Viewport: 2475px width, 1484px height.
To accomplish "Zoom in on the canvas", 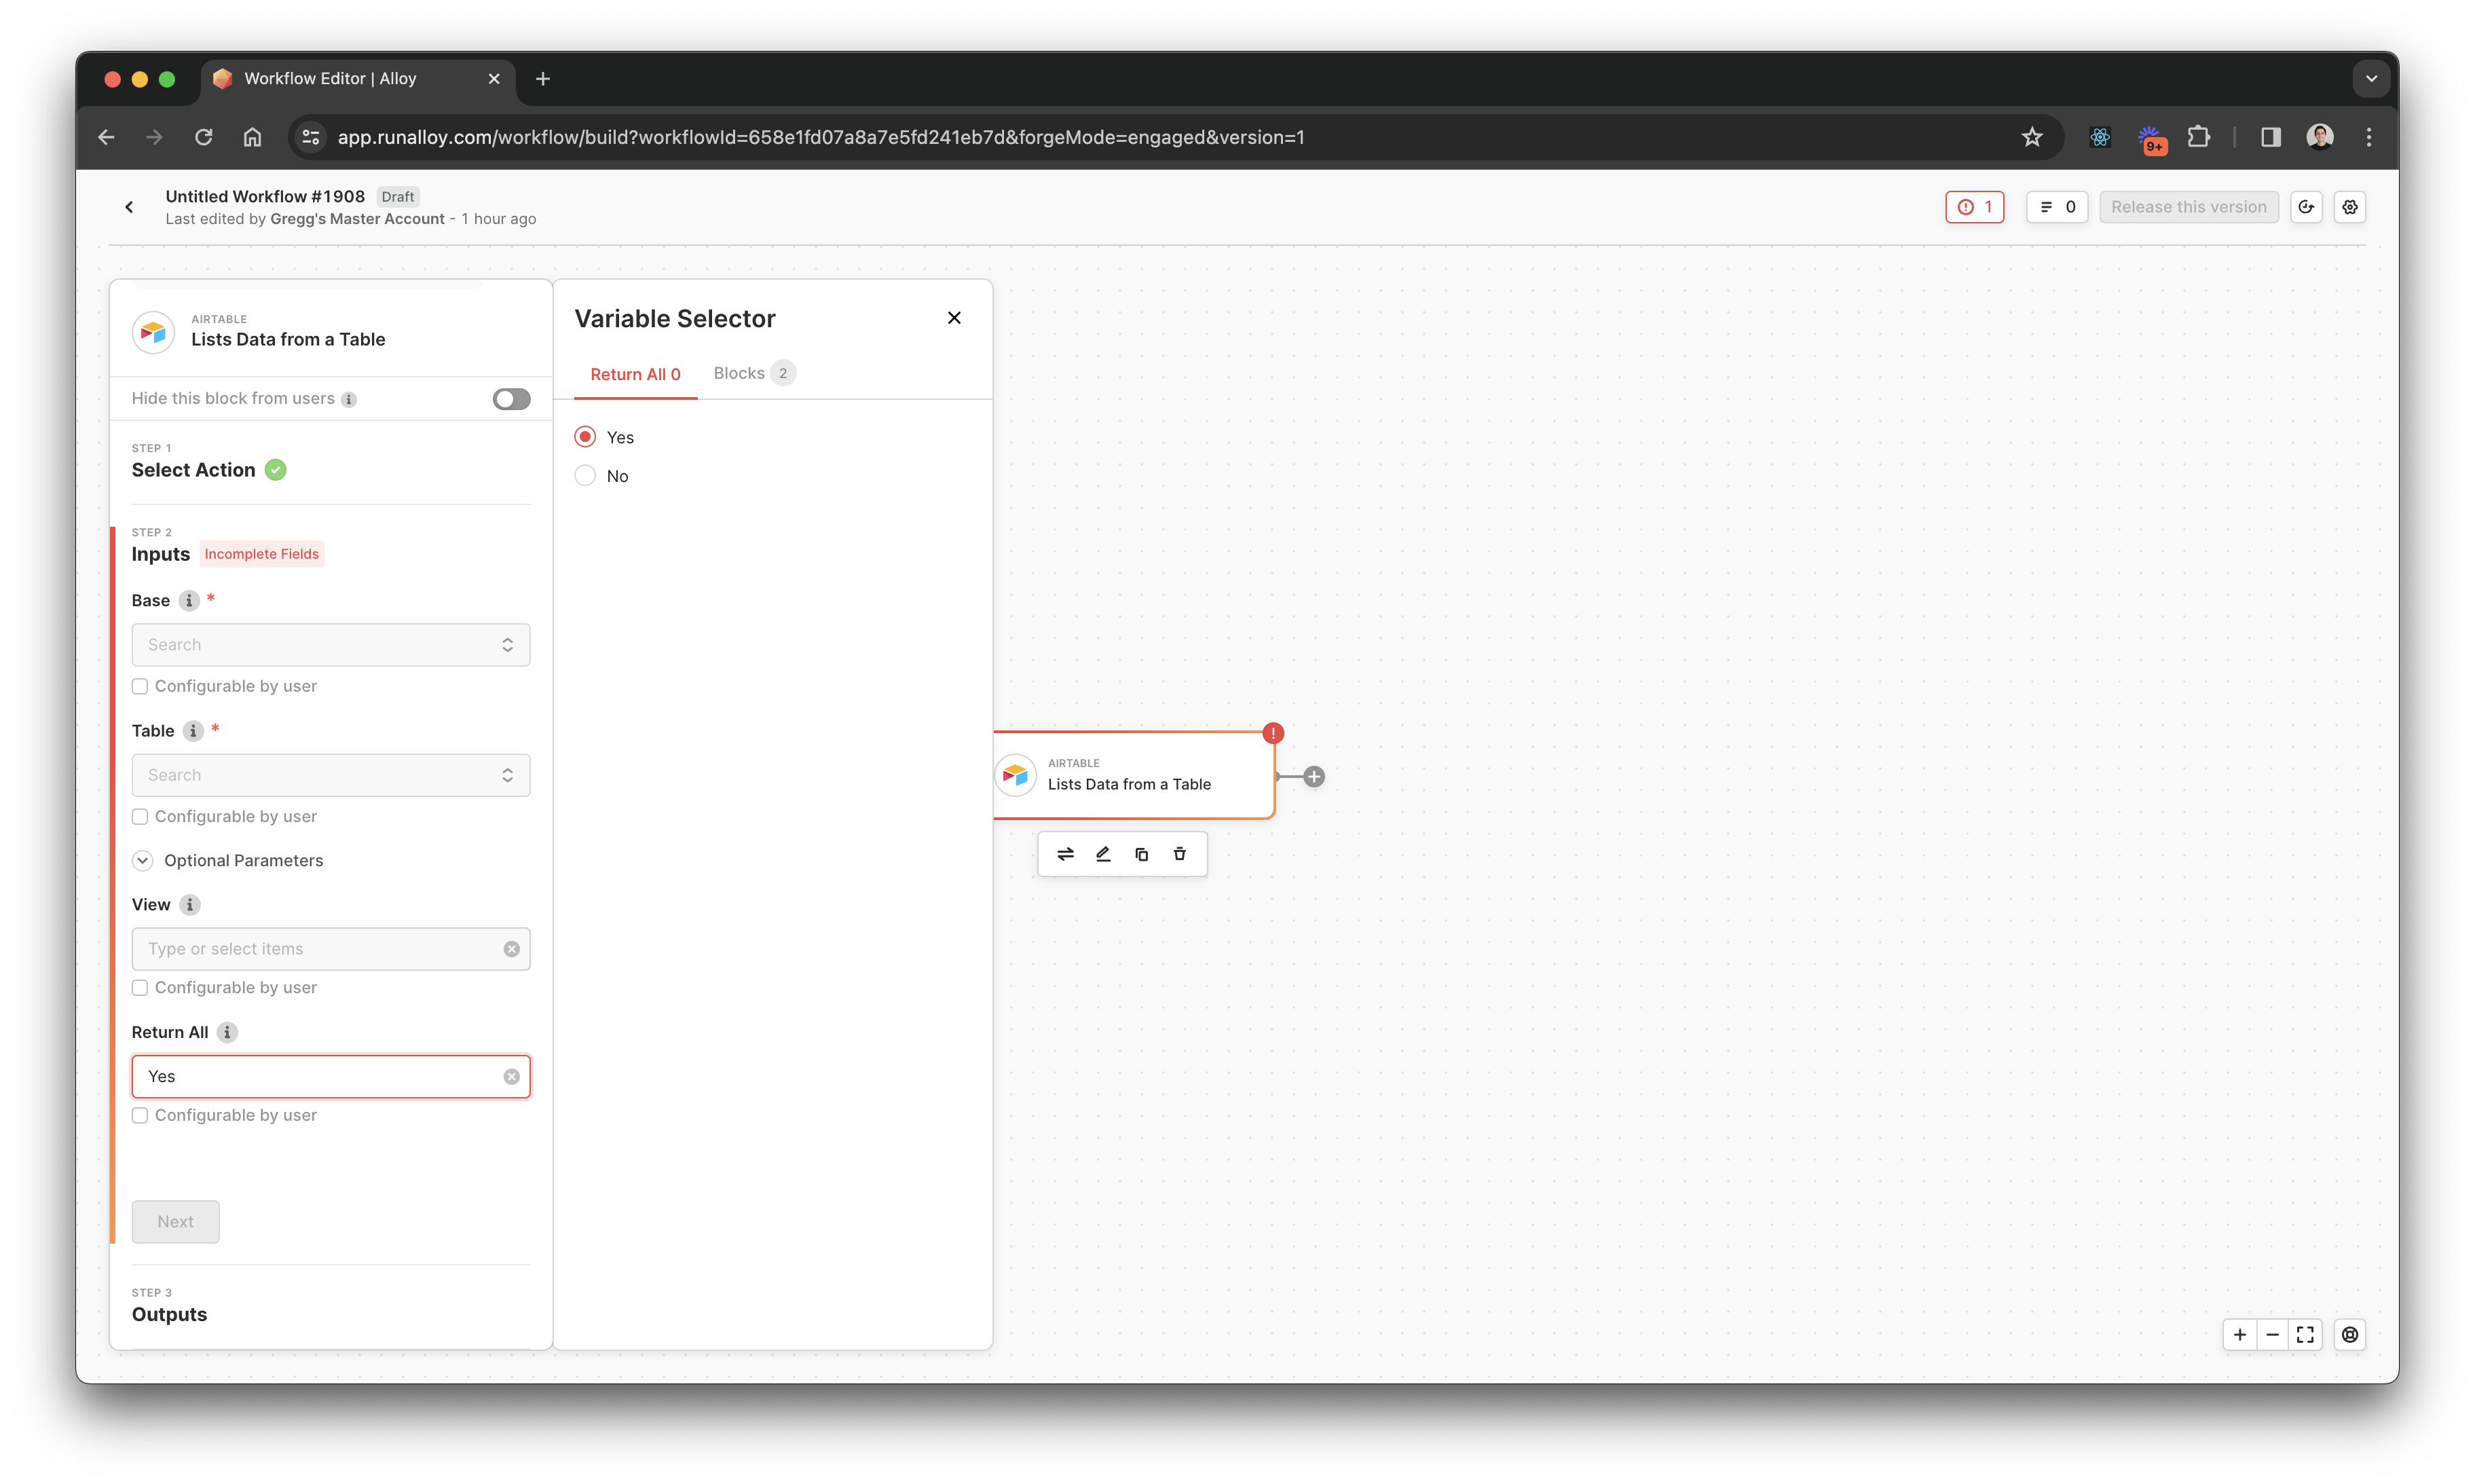I will coord(2240,1335).
